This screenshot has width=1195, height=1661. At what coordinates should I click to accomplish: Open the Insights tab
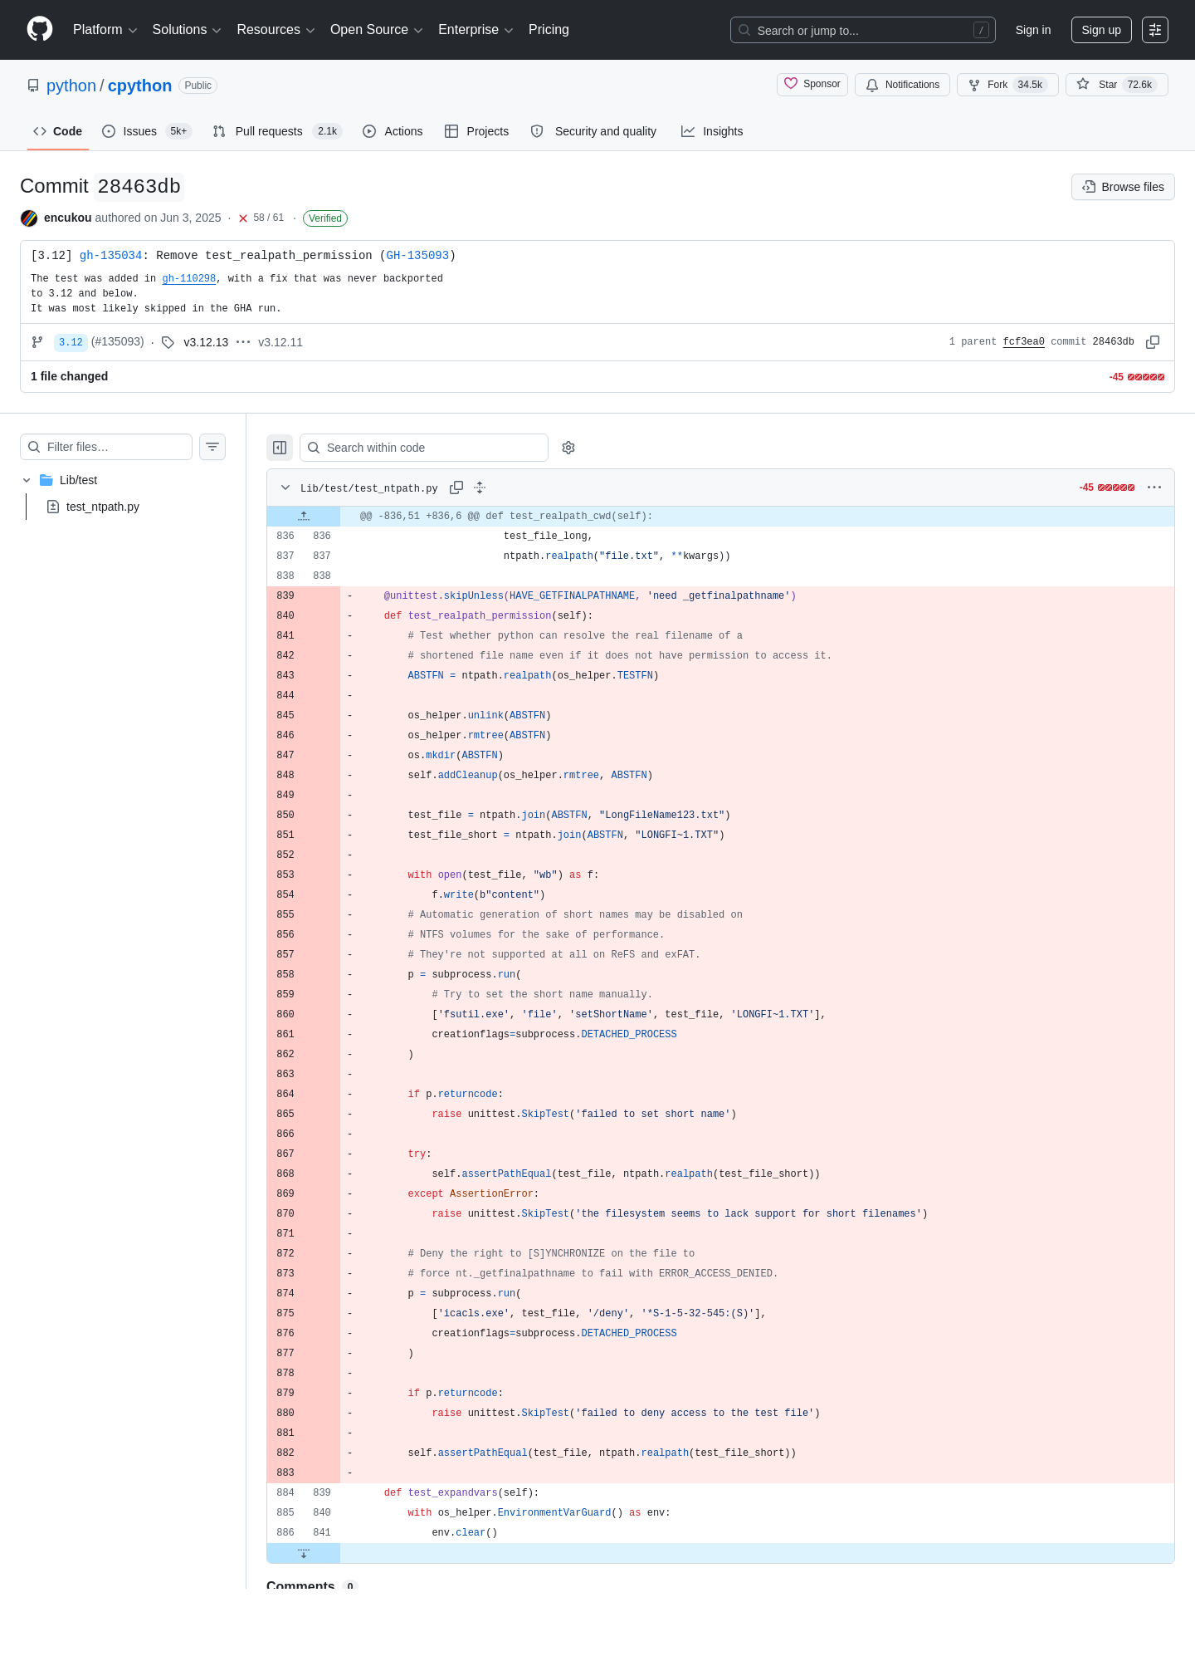pyautogui.click(x=712, y=131)
